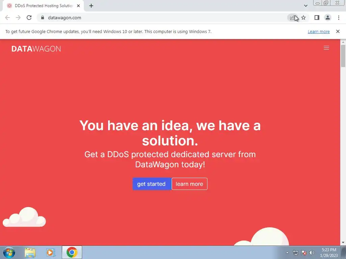Screen dimensions: 346x259
Task: Click the blue get started button
Action: (x=152, y=184)
